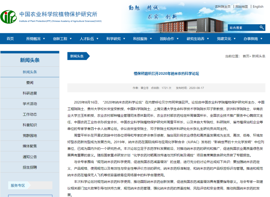The height and width of the screenshot is (197, 270).
Task: Select 学术活动 in the sidebar
Action: pyautogui.click(x=30, y=104)
